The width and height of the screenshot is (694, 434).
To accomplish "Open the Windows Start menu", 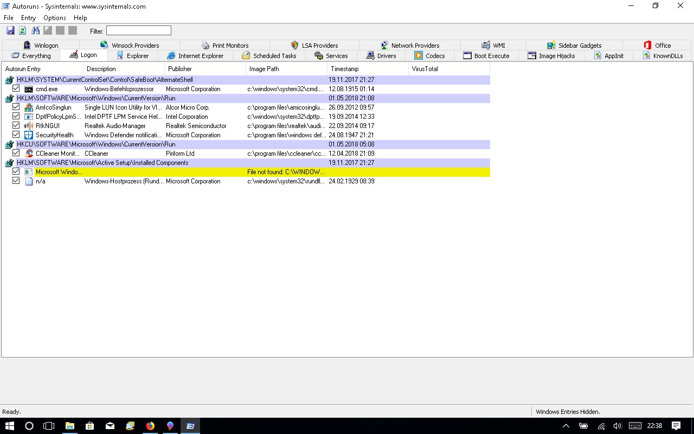I will (x=10, y=426).
